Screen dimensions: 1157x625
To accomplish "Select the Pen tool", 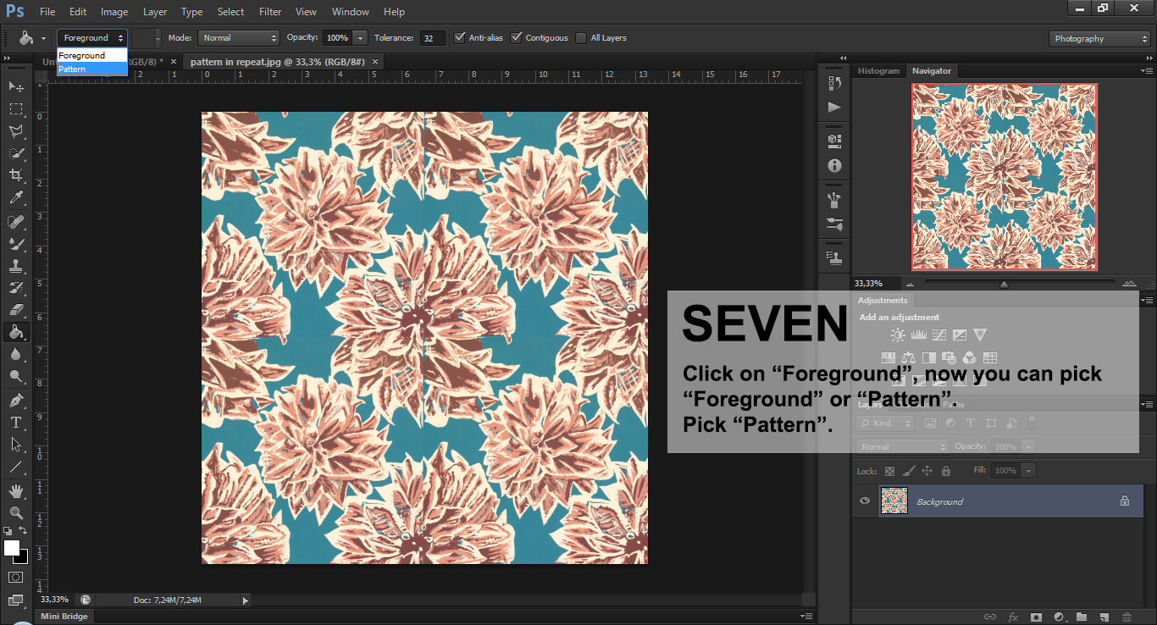I will coord(16,400).
